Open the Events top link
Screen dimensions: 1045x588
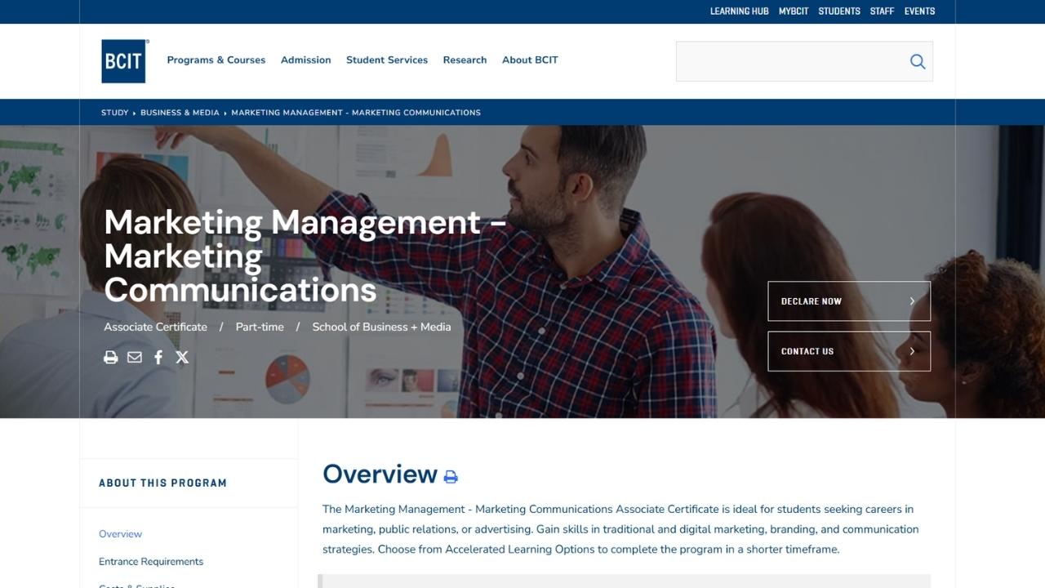(920, 11)
